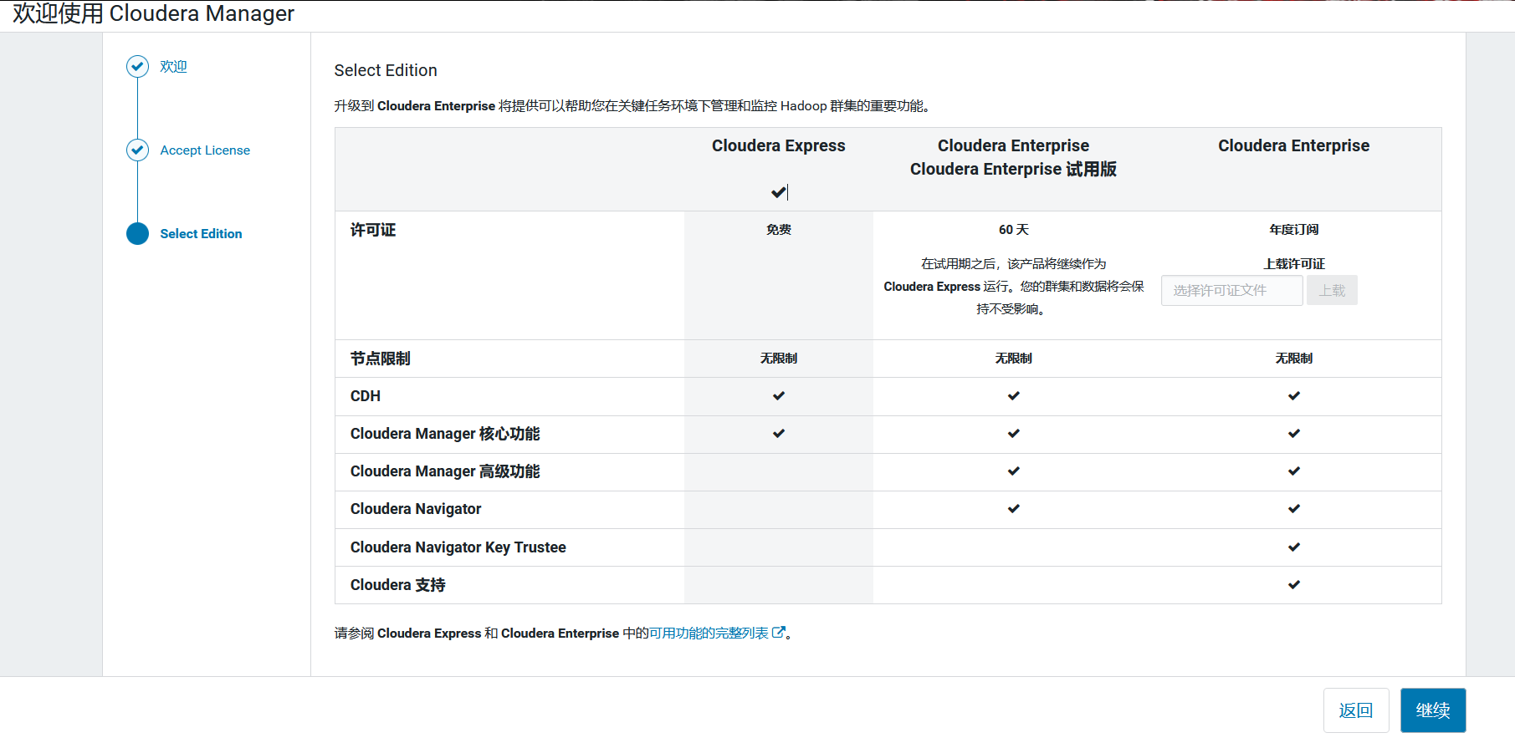Go to the Accept License step
Image resolution: width=1515 pixels, height=743 pixels.
pyautogui.click(x=205, y=150)
